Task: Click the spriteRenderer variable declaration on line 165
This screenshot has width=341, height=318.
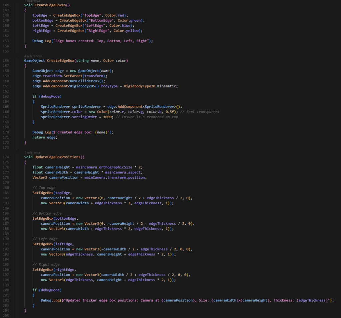Action: [87, 107]
